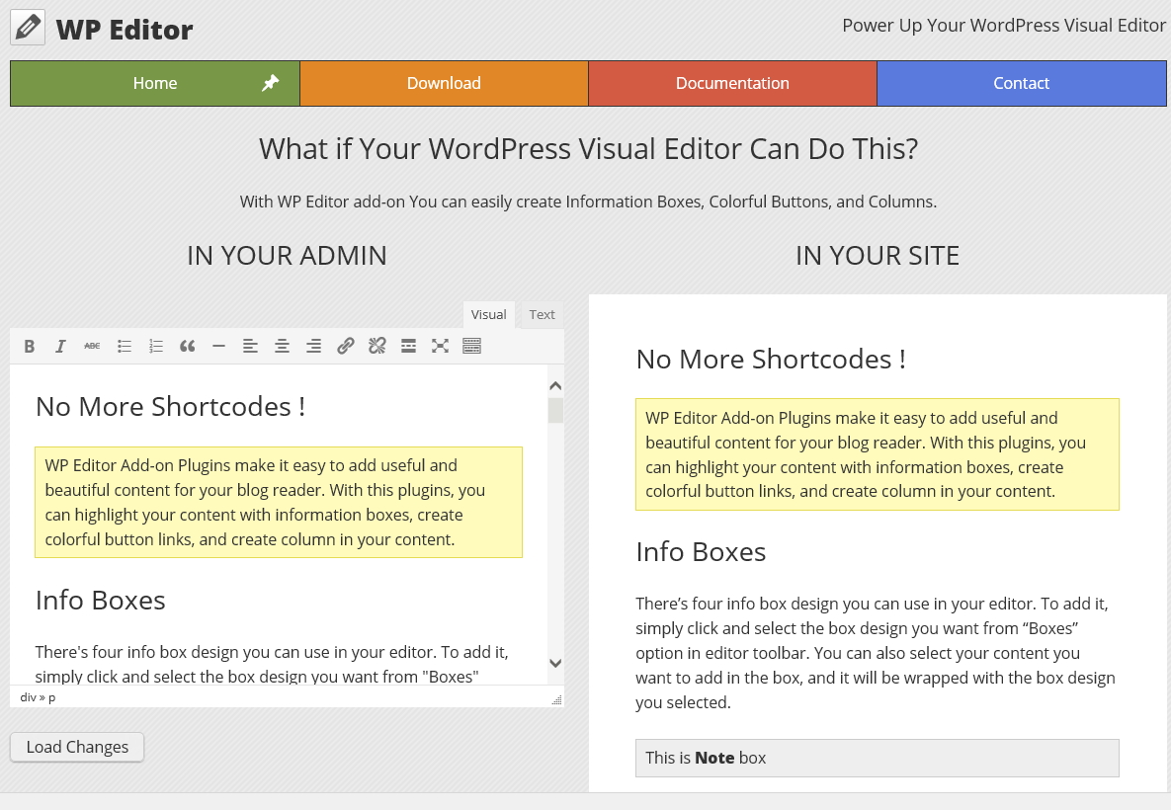Apply blockquote formatting
Screen dimensions: 1171x810
point(187,347)
